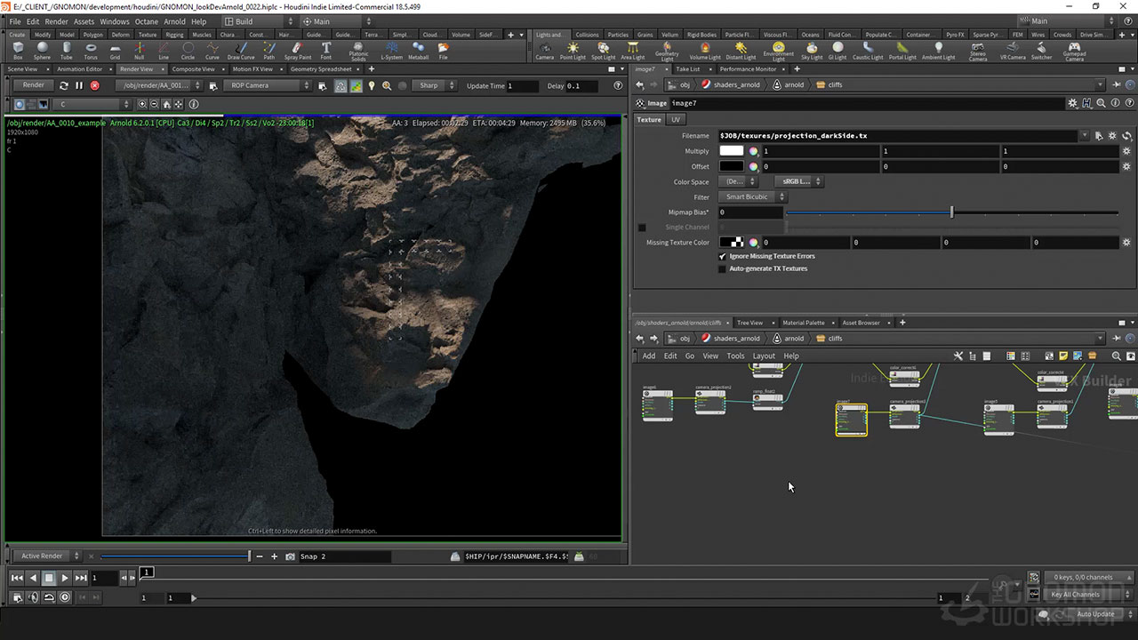1138x640 pixels.
Task: Click the parameter pane gear icon
Action: tap(1073, 103)
